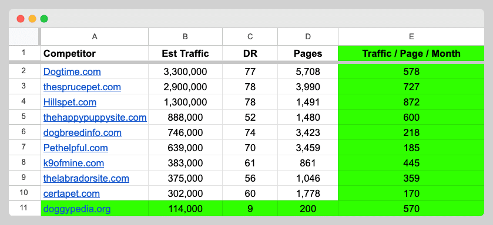Select the Traffic / Page / Month header cell
493x225 pixels.
tap(411, 53)
